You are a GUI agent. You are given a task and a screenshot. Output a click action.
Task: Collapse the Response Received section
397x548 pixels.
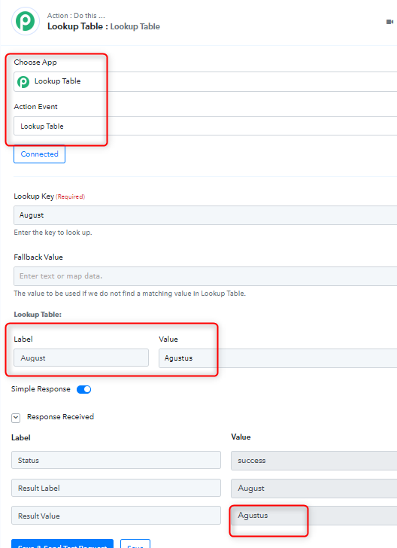pyautogui.click(x=16, y=418)
